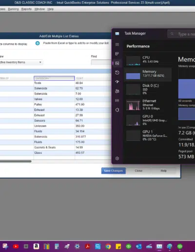Open Task Manager navigation hamburger menu
The width and height of the screenshot is (195, 252).
tap(117, 44)
